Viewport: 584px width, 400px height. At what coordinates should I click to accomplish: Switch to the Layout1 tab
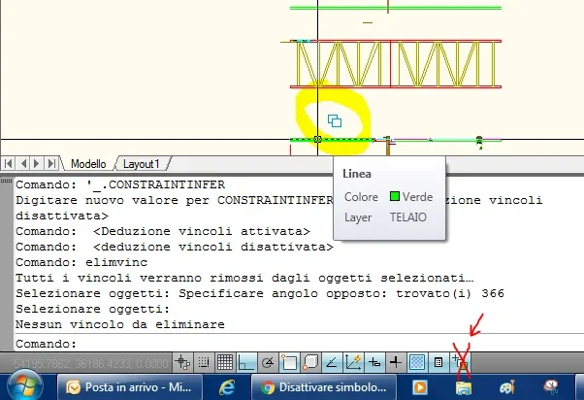click(x=142, y=164)
